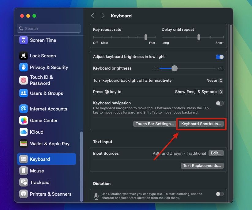Select Users & Groups label
Image resolution: width=252 pixels, height=210 pixels.
coord(47,93)
